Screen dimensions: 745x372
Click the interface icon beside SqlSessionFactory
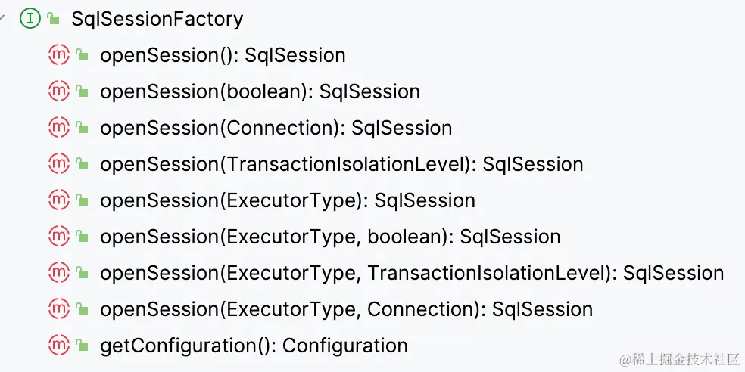(30, 19)
